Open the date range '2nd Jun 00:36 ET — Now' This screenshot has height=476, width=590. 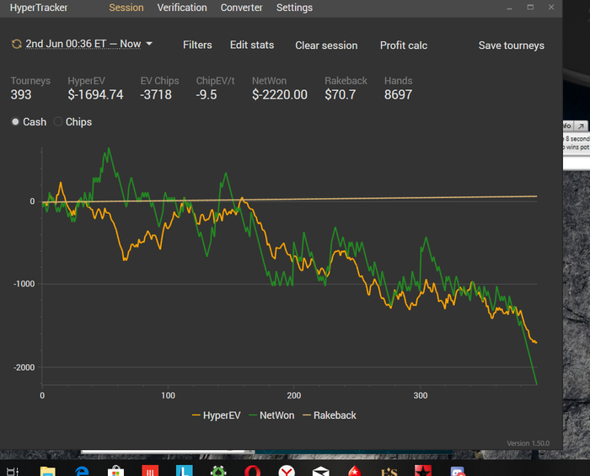(83, 44)
